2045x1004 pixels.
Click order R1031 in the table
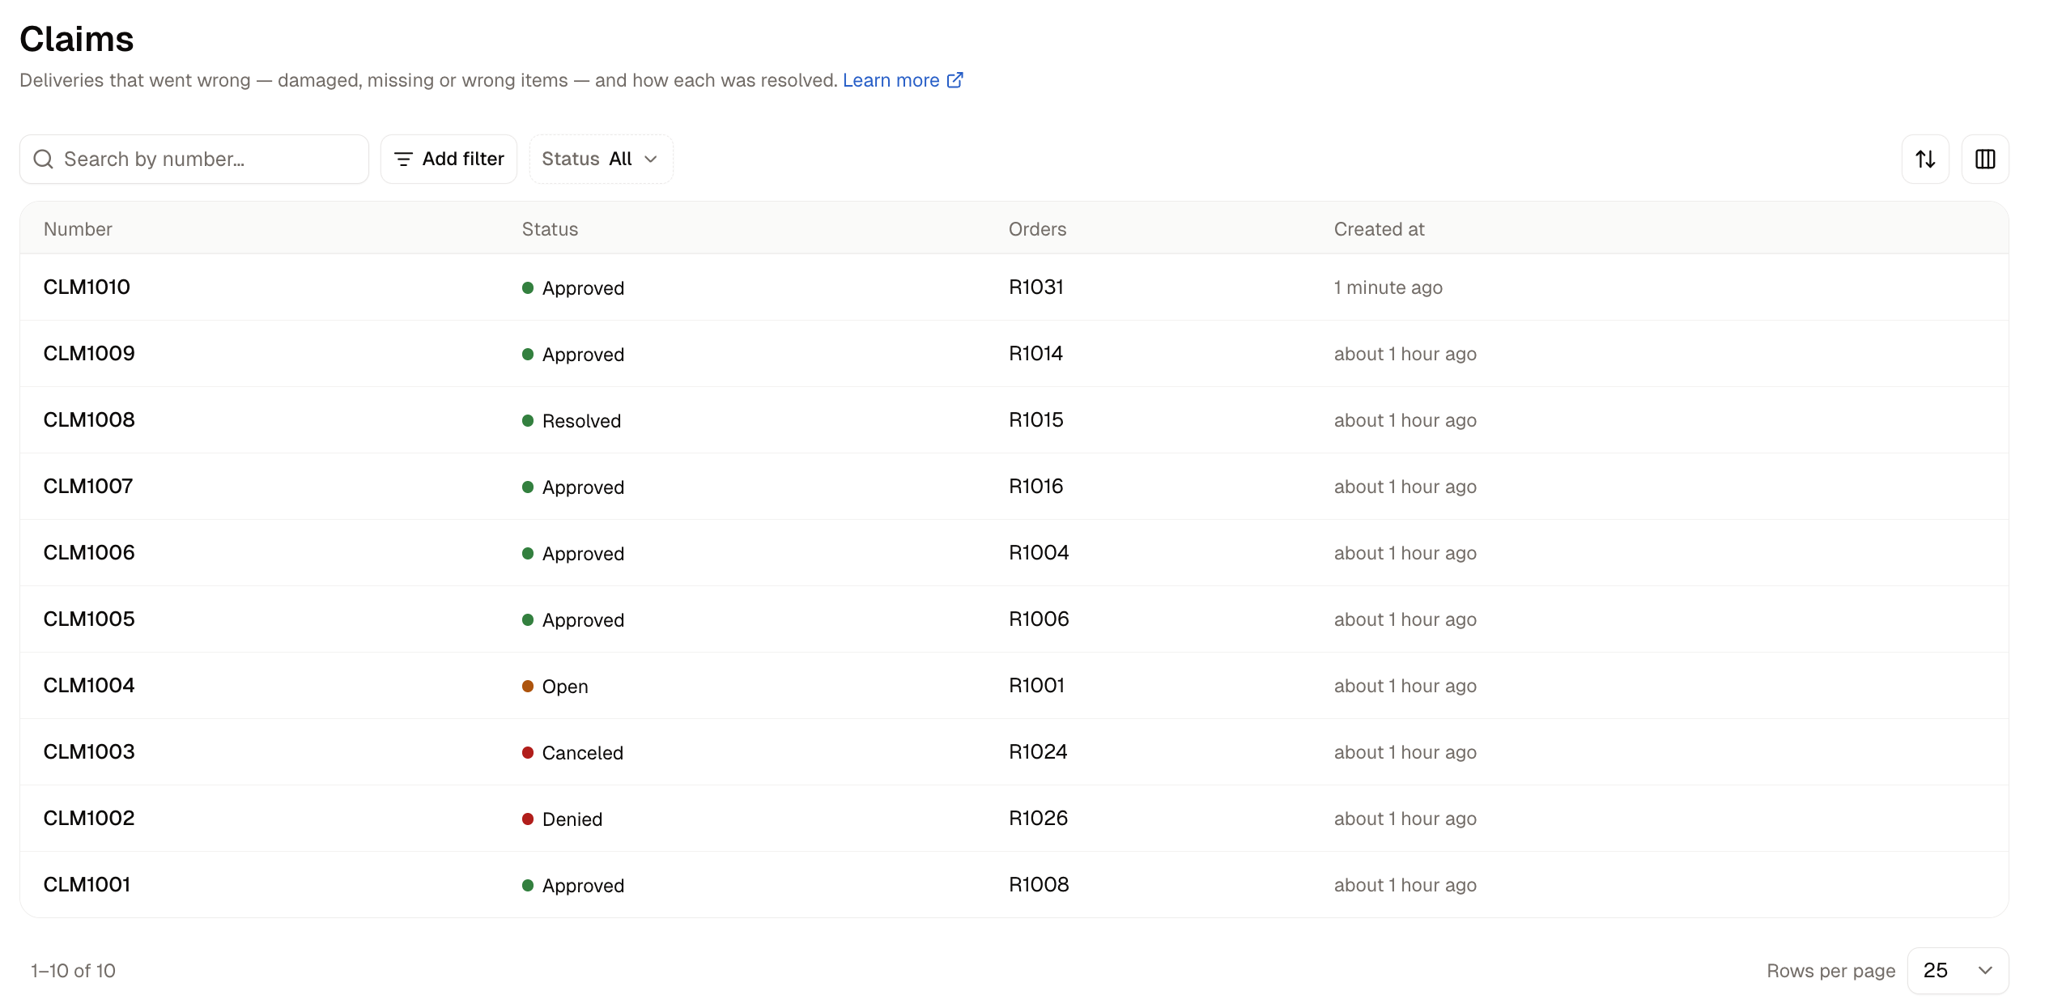pos(1036,287)
